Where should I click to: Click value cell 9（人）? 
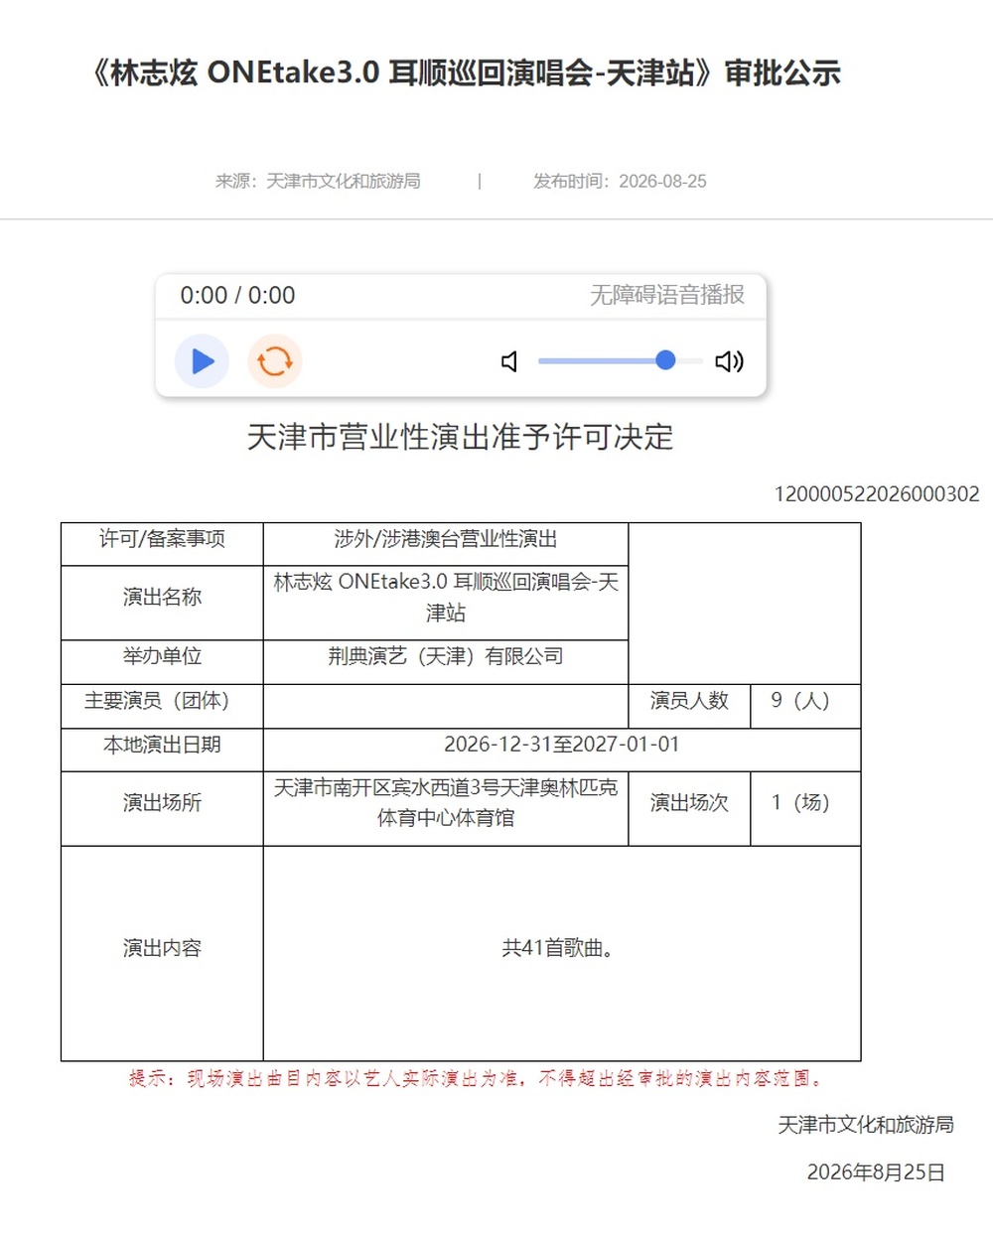pyautogui.click(x=805, y=706)
